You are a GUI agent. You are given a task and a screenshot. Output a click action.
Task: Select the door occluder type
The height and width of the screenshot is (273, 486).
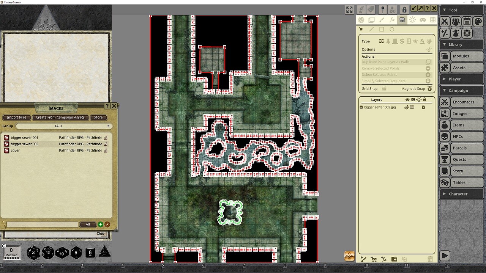(x=395, y=41)
